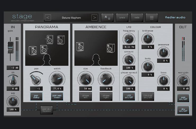Image resolution: width=196 pixels, height=129 pixels.
Task: Toggle the dry on/off button
Action: click(x=183, y=110)
